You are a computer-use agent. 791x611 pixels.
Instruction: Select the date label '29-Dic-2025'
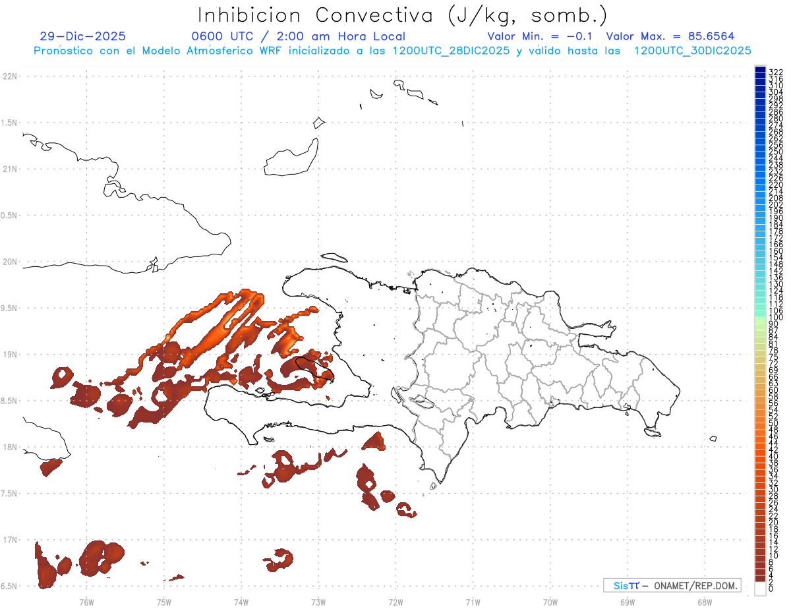point(82,36)
